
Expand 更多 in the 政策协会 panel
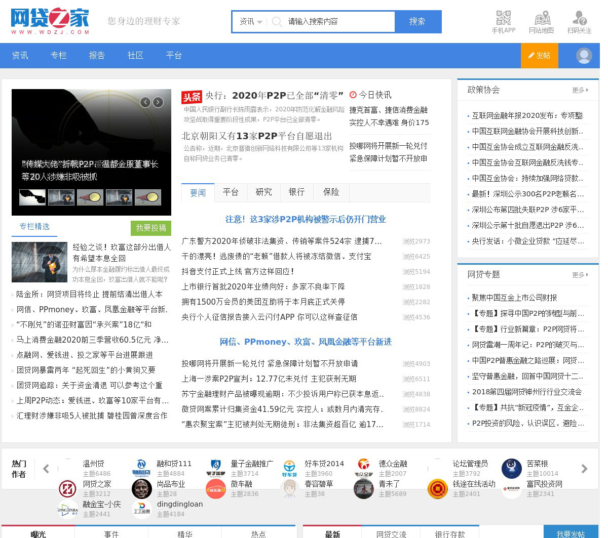580,90
